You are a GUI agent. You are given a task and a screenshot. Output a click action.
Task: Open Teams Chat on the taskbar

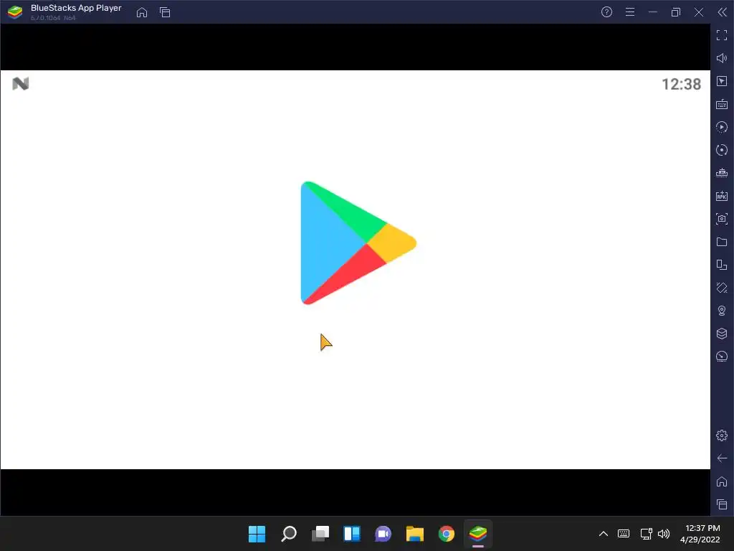point(383,534)
